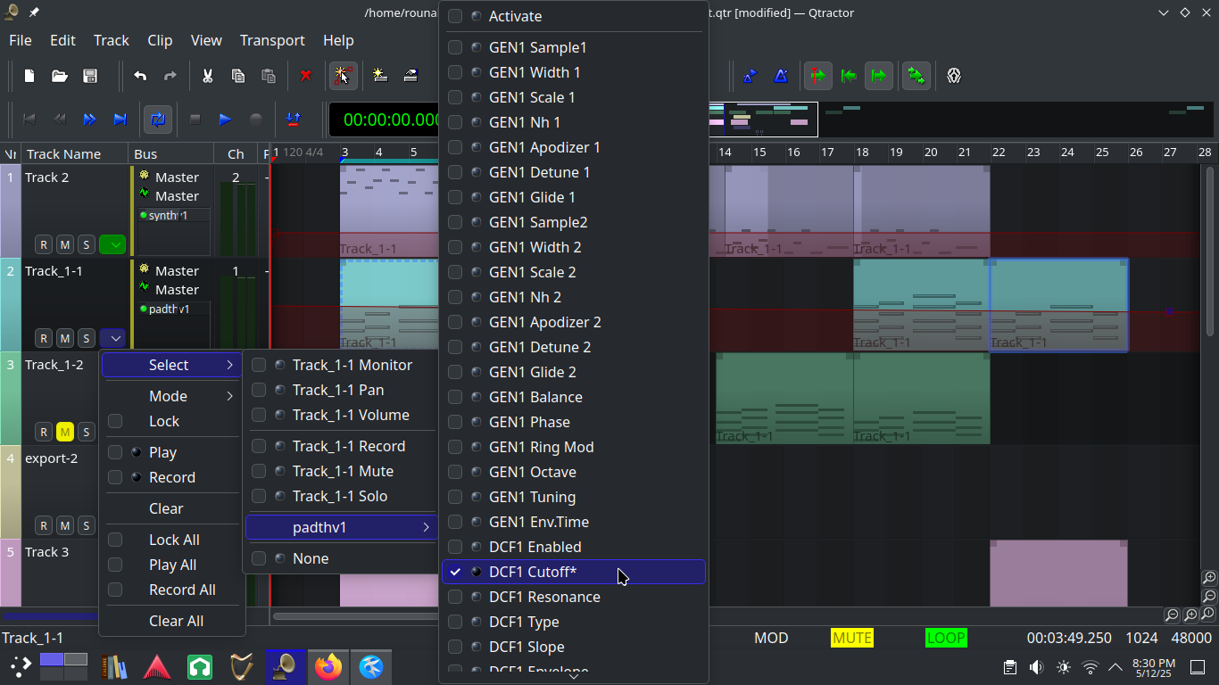Tick the Lock All checkbox
The height and width of the screenshot is (685, 1219).
pos(115,540)
